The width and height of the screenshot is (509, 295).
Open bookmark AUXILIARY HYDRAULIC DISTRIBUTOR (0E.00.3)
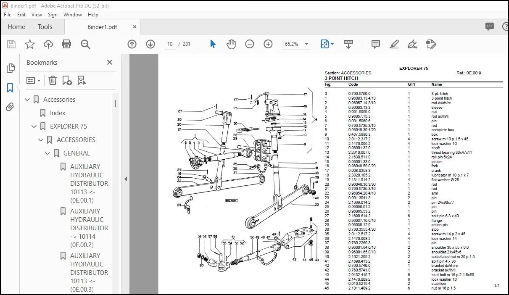[89, 273]
